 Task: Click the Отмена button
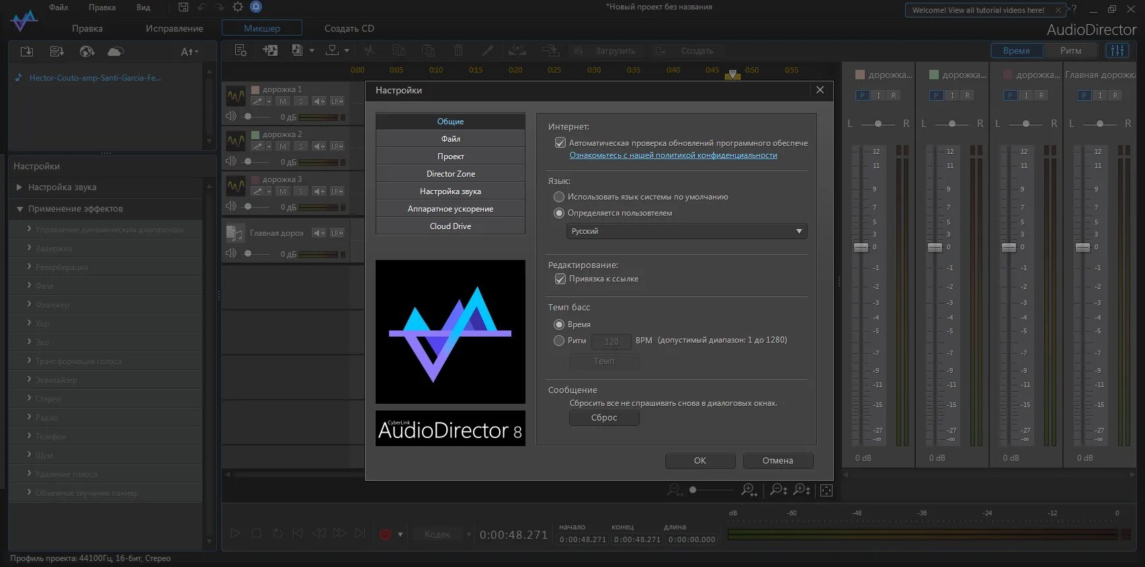pos(778,461)
